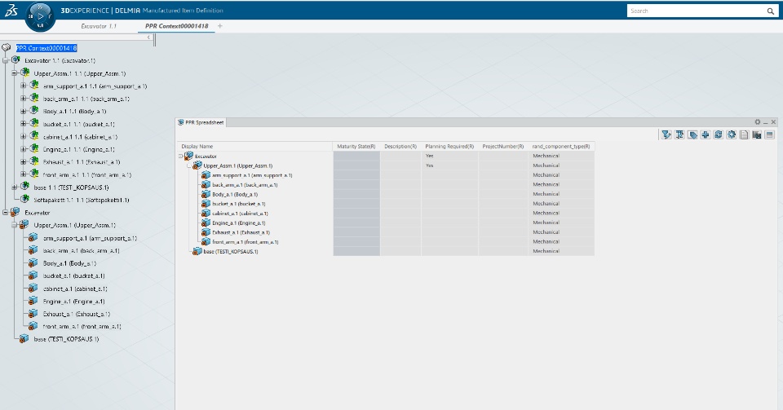The image size is (783, 410).
Task: Click the filter edit funnel icon
Action: point(666,134)
